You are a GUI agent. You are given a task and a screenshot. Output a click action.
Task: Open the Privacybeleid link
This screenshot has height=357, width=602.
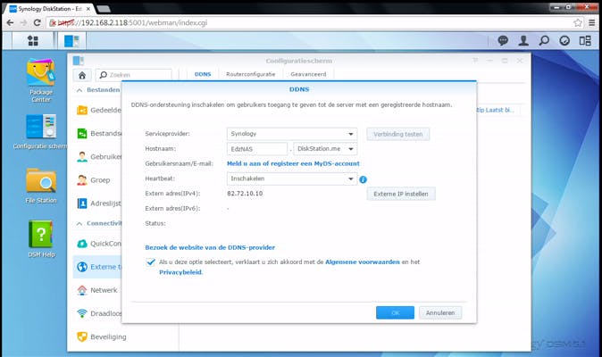[x=180, y=272]
